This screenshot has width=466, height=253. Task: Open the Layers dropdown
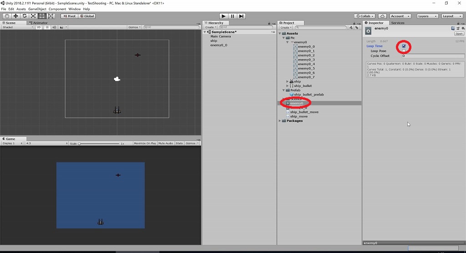point(427,16)
